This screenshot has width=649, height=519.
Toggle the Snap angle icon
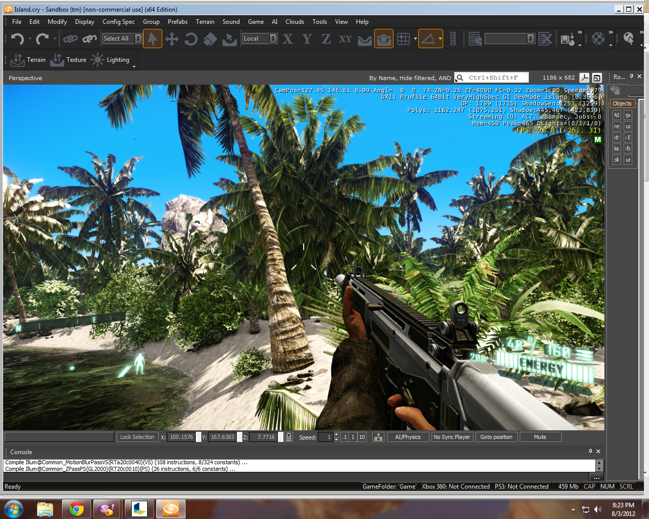428,39
